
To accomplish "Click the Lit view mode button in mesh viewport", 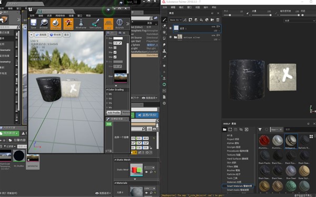I will pos(55,35).
